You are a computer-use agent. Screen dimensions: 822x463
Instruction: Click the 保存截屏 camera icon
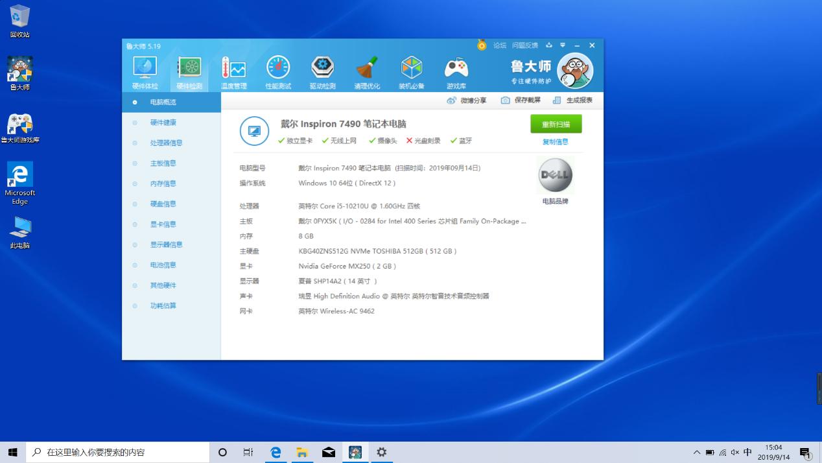(x=506, y=101)
